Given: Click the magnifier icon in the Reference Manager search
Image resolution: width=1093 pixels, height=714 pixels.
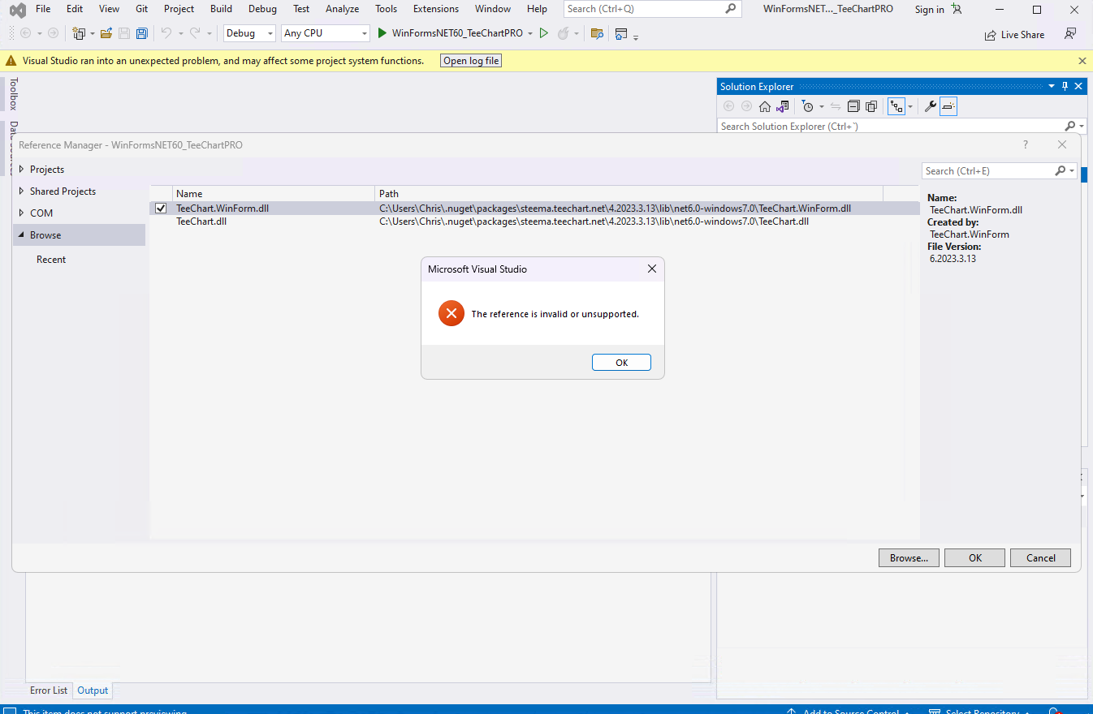Looking at the screenshot, I should [x=1061, y=170].
